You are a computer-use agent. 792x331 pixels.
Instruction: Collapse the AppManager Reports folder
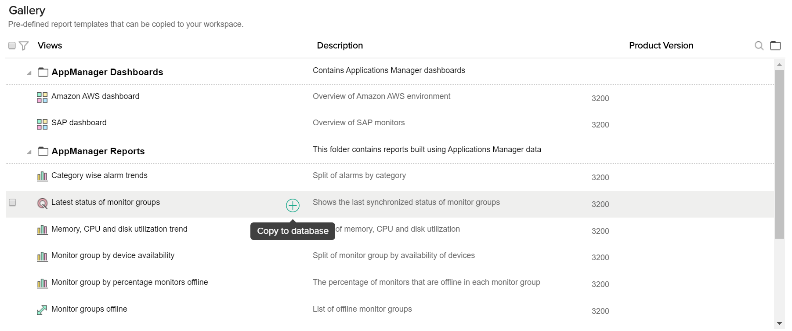pos(29,152)
